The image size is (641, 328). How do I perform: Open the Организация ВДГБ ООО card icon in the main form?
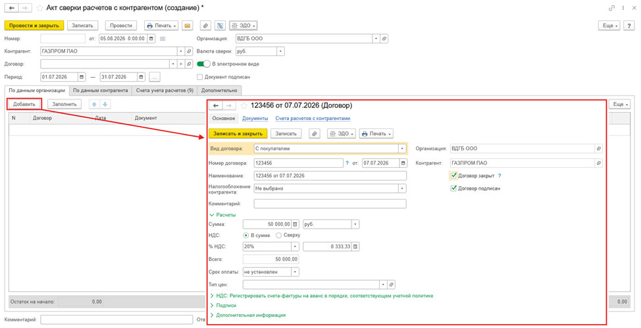pyautogui.click(x=384, y=38)
